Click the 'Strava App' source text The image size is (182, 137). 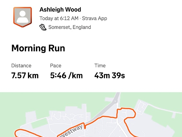[x=94, y=19]
